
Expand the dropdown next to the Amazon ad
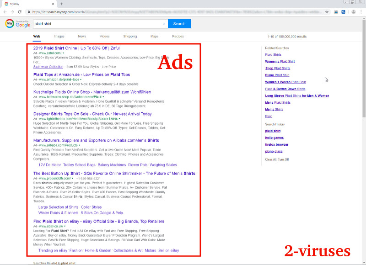coord(81,80)
